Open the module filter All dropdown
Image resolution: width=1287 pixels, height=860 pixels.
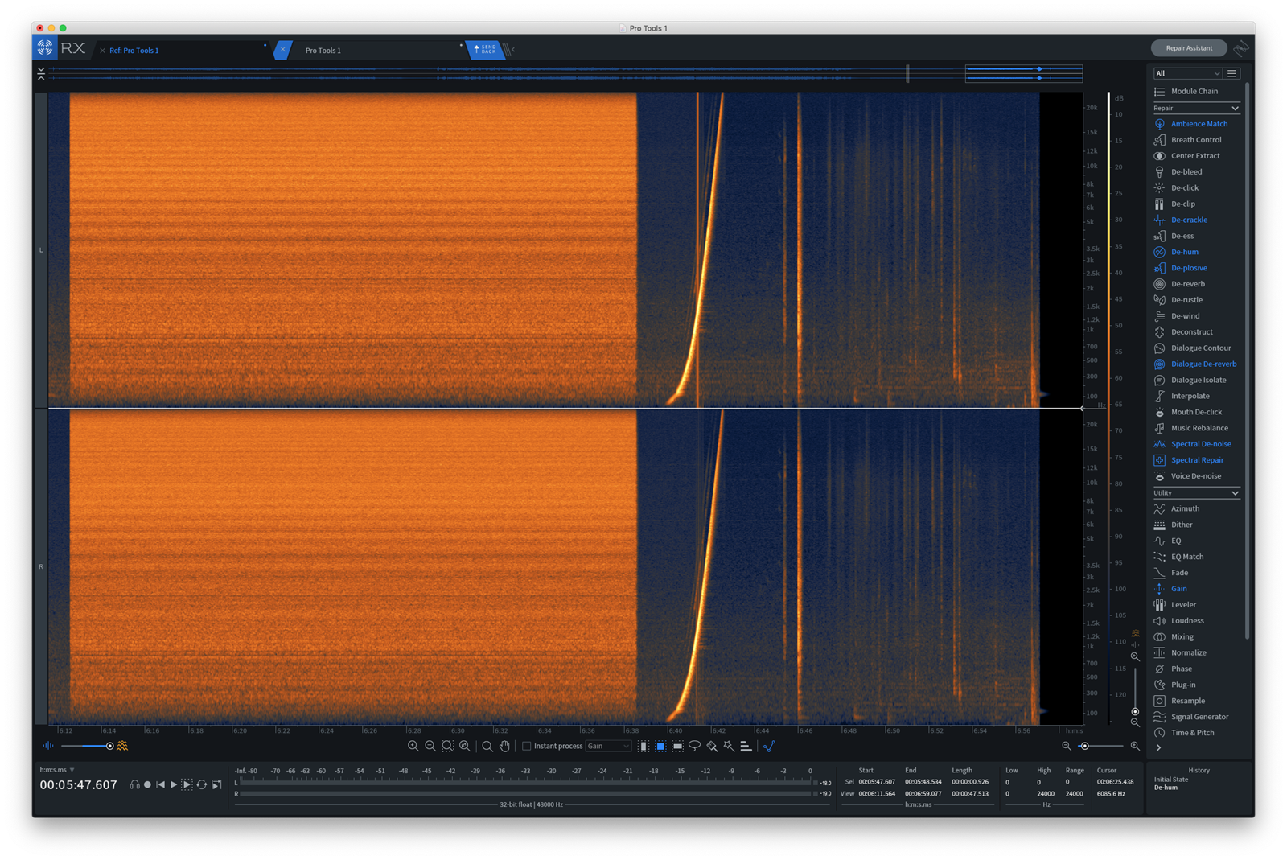tap(1187, 73)
